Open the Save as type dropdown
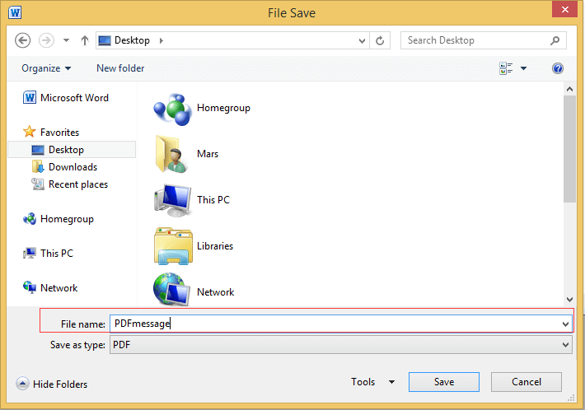 point(565,345)
